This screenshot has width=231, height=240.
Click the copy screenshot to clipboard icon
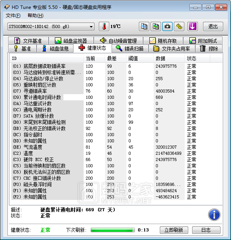coord(156,26)
